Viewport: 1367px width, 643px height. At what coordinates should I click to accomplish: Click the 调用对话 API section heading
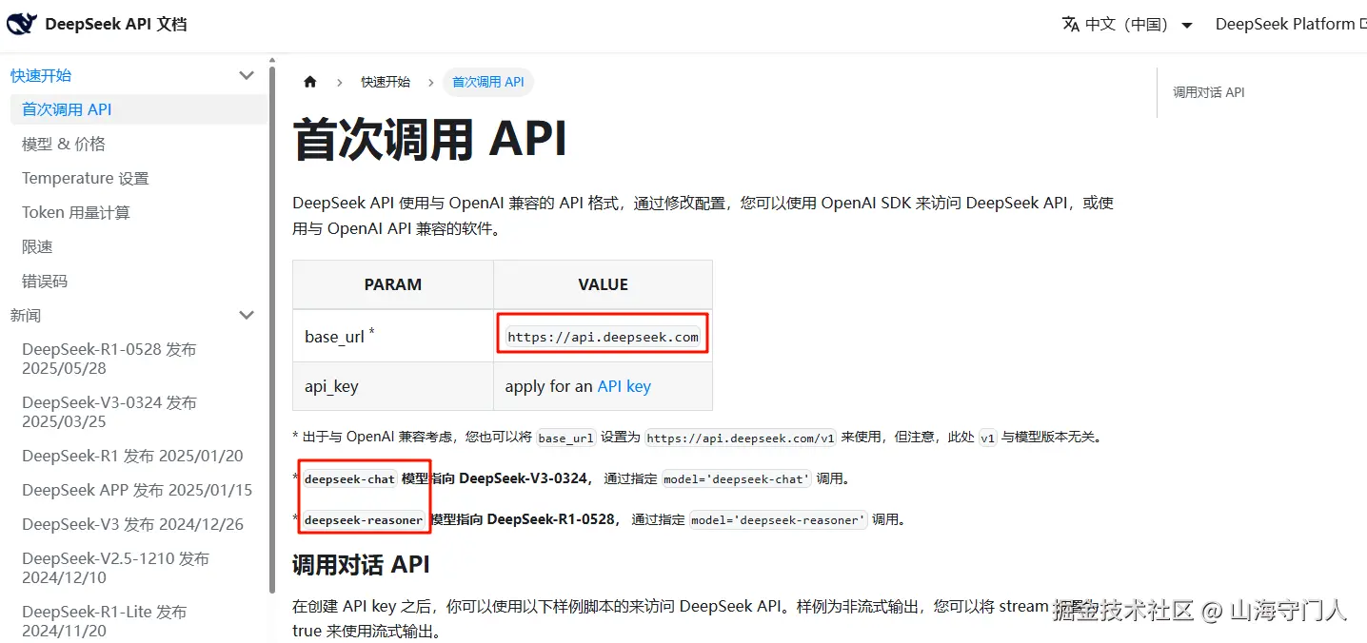361,564
